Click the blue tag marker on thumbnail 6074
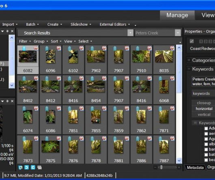The image size is (215, 180). pyautogui.click(x=24, y=108)
